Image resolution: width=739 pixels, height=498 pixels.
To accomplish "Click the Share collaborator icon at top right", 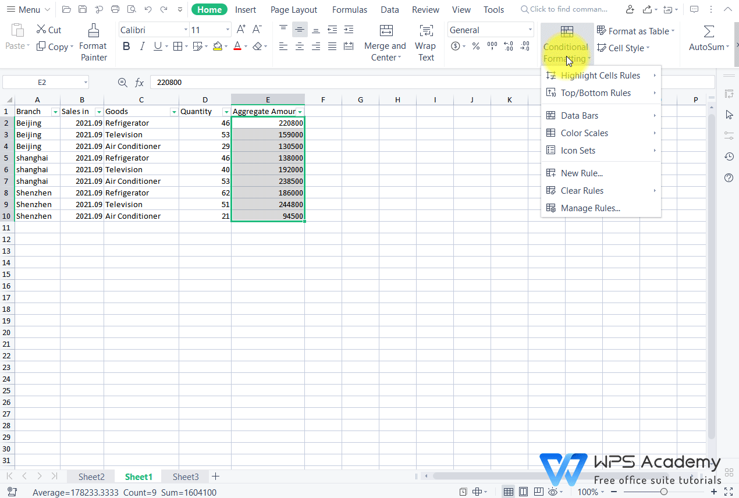I will (x=630, y=9).
